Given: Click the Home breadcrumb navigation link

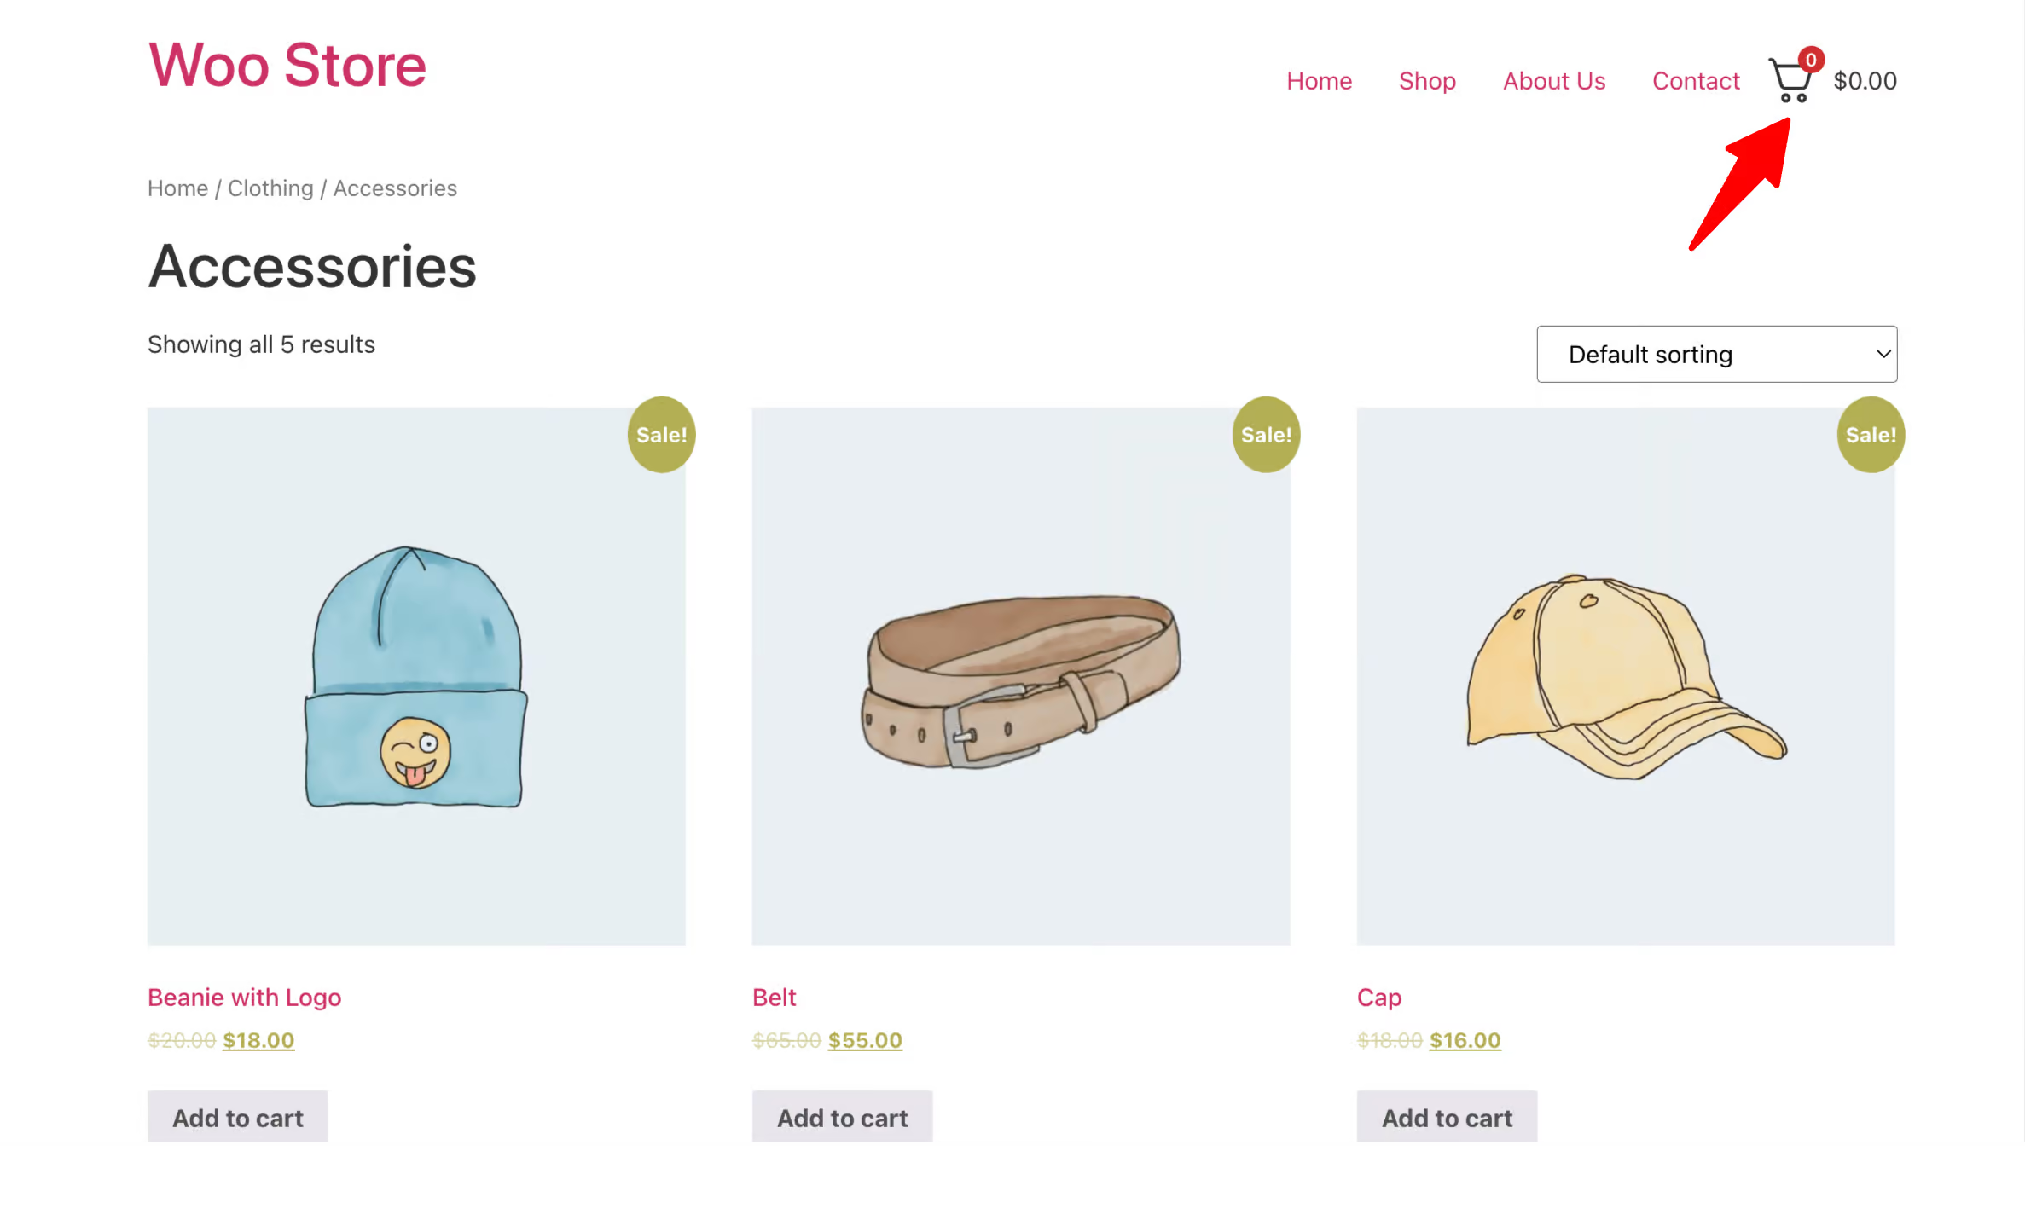Looking at the screenshot, I should coord(177,188).
